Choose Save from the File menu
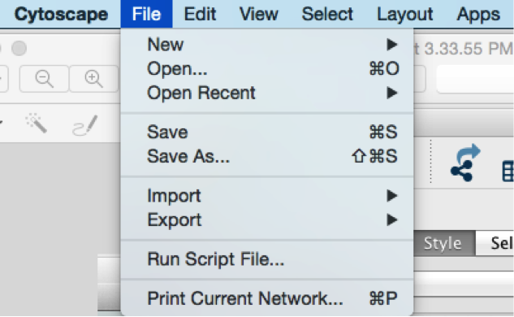This screenshot has width=514, height=317. (267, 132)
